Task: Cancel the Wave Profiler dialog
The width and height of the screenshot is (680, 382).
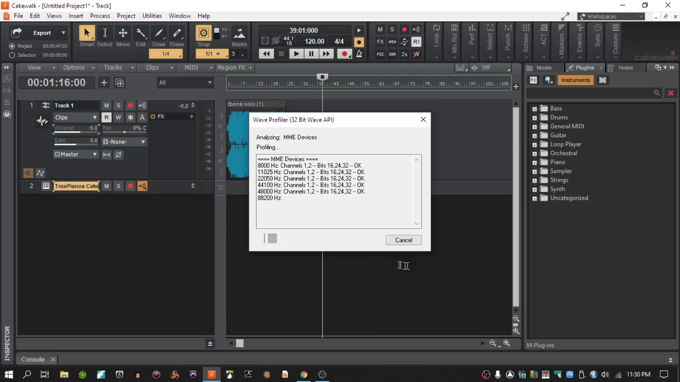Action: 403,240
